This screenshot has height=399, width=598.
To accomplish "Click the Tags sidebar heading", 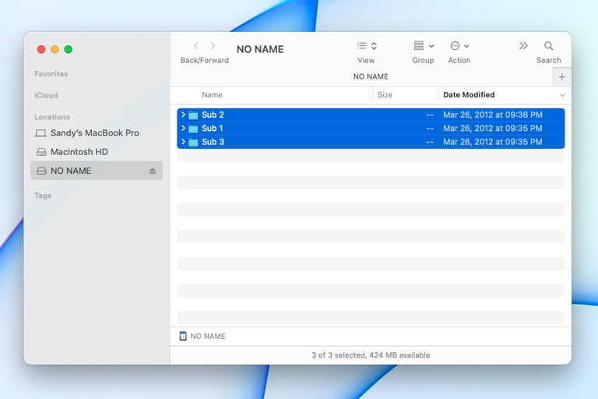I will coord(43,196).
